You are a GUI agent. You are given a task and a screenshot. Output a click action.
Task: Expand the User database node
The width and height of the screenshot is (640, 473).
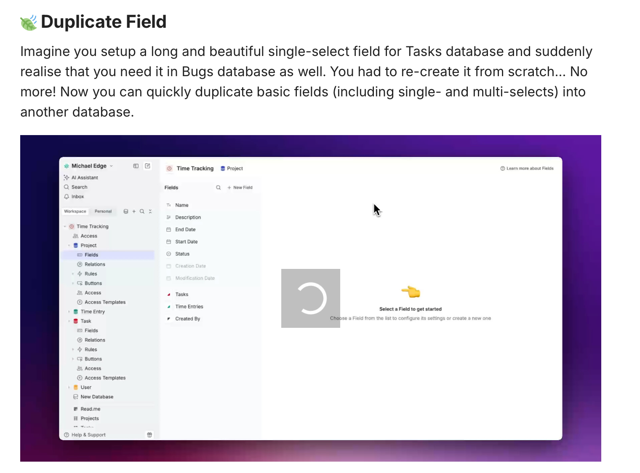(x=69, y=388)
